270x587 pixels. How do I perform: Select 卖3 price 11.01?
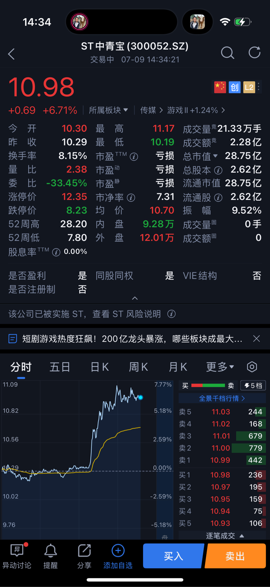tap(221, 436)
